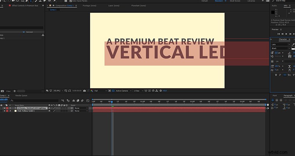
Task: Toggle Faux Italic text style
Action: click(280, 75)
